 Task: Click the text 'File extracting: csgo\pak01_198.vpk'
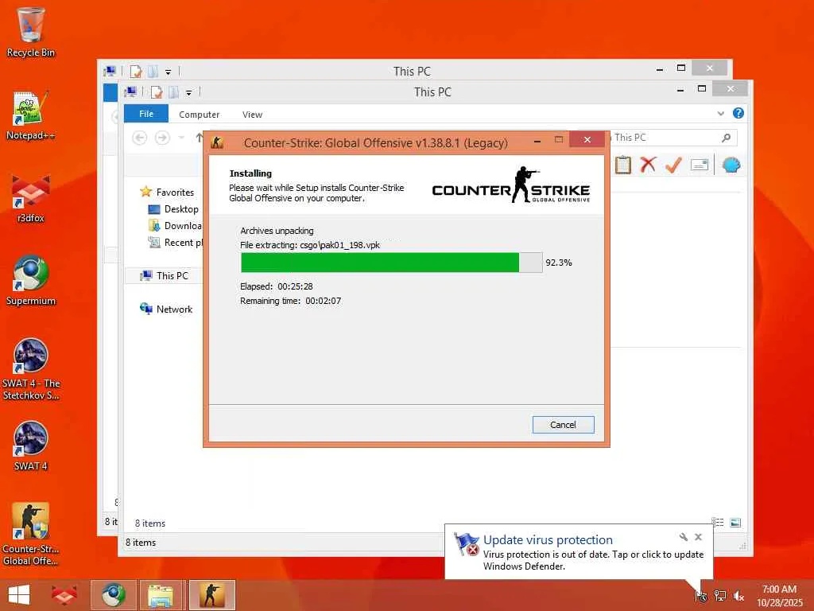click(x=310, y=245)
